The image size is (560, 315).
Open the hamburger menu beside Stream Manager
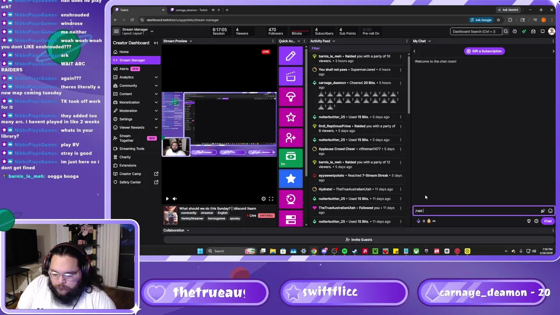116,31
